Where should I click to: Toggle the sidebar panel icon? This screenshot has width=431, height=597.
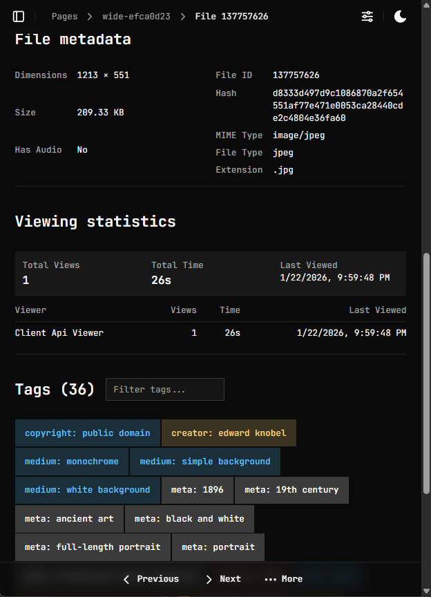pos(18,16)
